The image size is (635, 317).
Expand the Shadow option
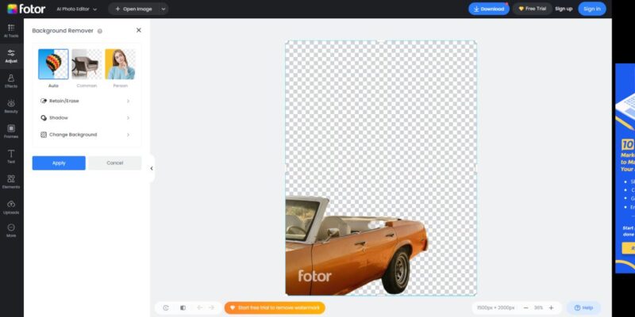point(86,117)
